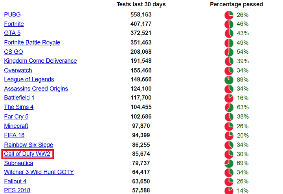
Task: Click PES 2018's 14% pie chart
Action: click(229, 190)
